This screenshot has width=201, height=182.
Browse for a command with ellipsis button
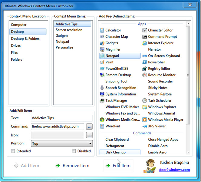[89, 127]
